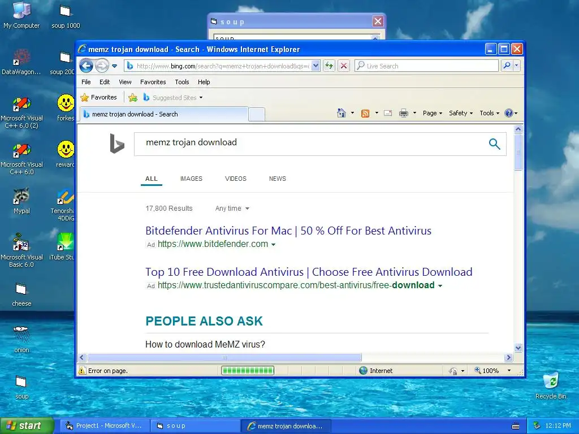Switch to the NEWS tab
This screenshot has height=434, width=579.
click(278, 179)
